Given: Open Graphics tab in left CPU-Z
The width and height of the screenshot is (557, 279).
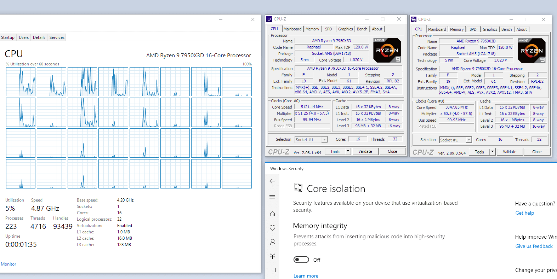Looking at the screenshot, I should pos(346,29).
